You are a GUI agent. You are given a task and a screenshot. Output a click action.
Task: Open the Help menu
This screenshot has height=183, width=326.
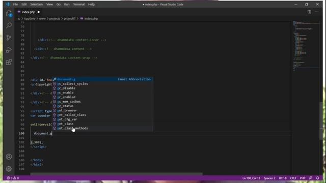91,5
